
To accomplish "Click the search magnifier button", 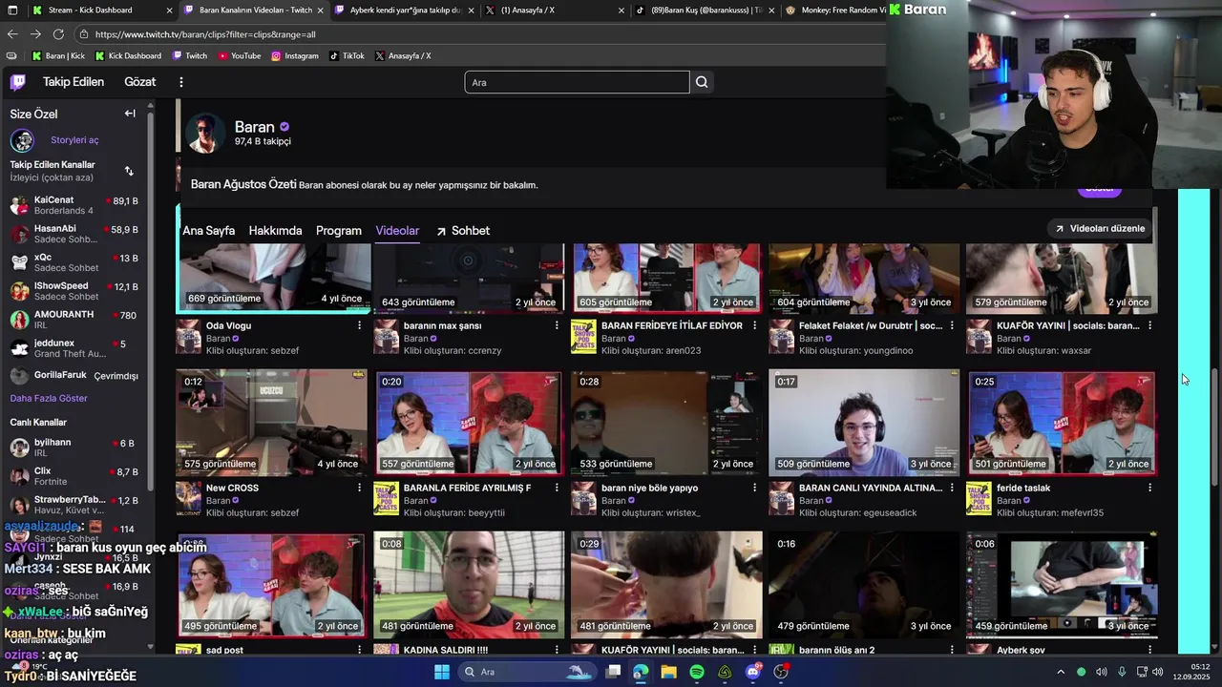I will point(702,82).
